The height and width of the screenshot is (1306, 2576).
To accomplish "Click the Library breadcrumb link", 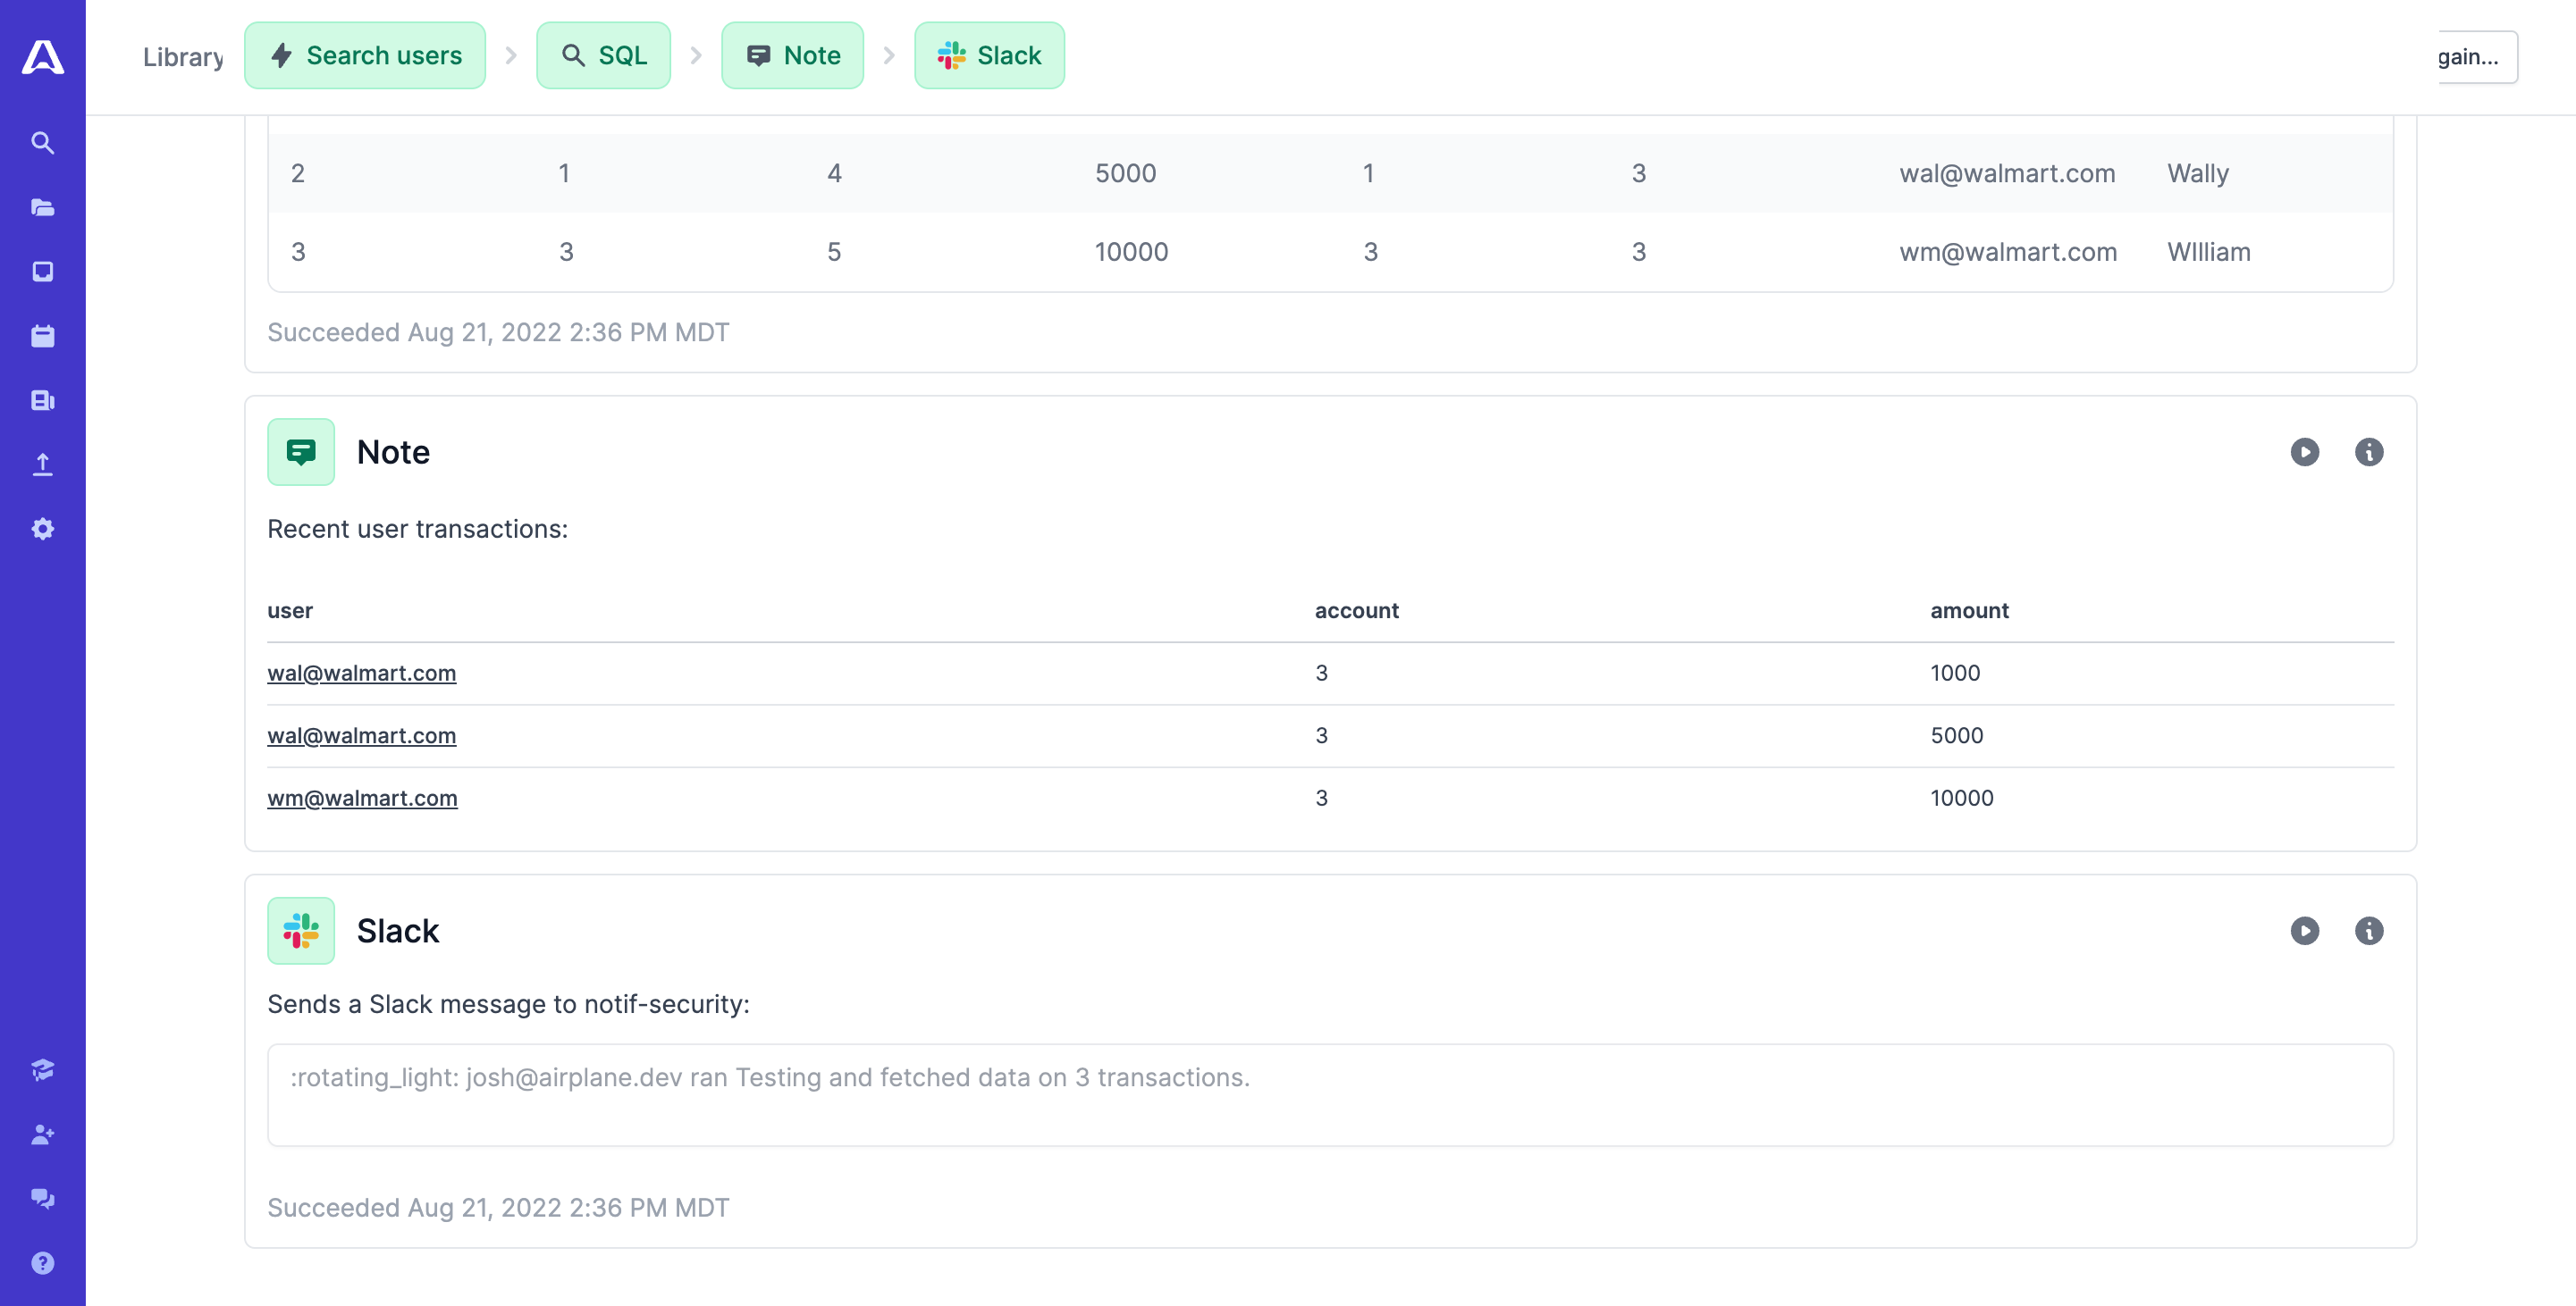I will click(x=183, y=57).
